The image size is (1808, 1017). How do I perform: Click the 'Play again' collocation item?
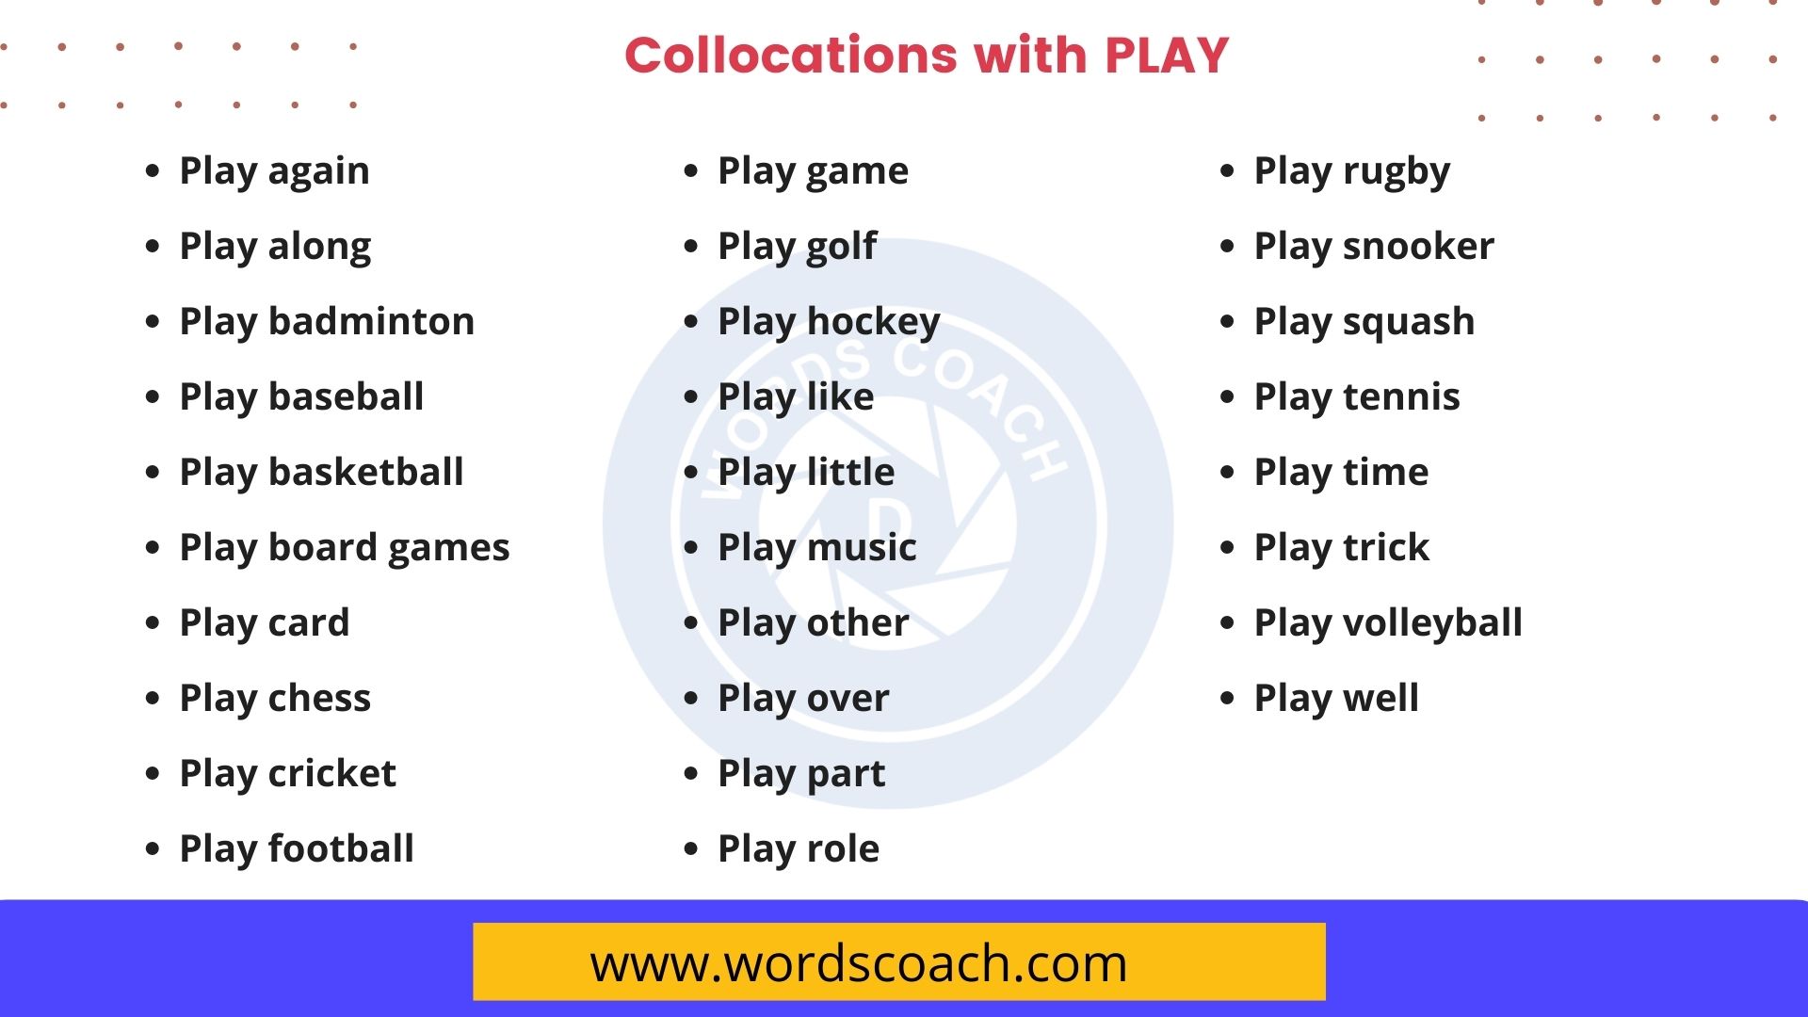pos(276,169)
